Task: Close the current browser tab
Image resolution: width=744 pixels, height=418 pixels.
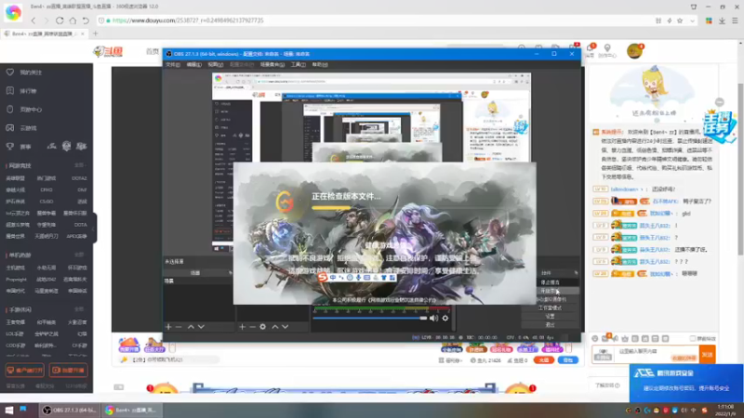Action: tap(83, 33)
